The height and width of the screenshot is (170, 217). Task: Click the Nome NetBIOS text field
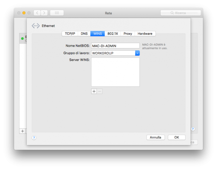tap(115, 46)
